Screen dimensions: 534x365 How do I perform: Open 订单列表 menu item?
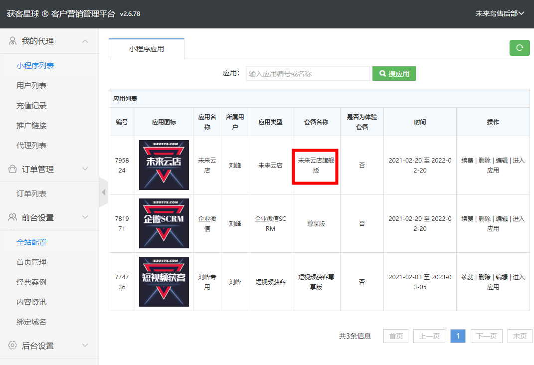[x=31, y=194]
